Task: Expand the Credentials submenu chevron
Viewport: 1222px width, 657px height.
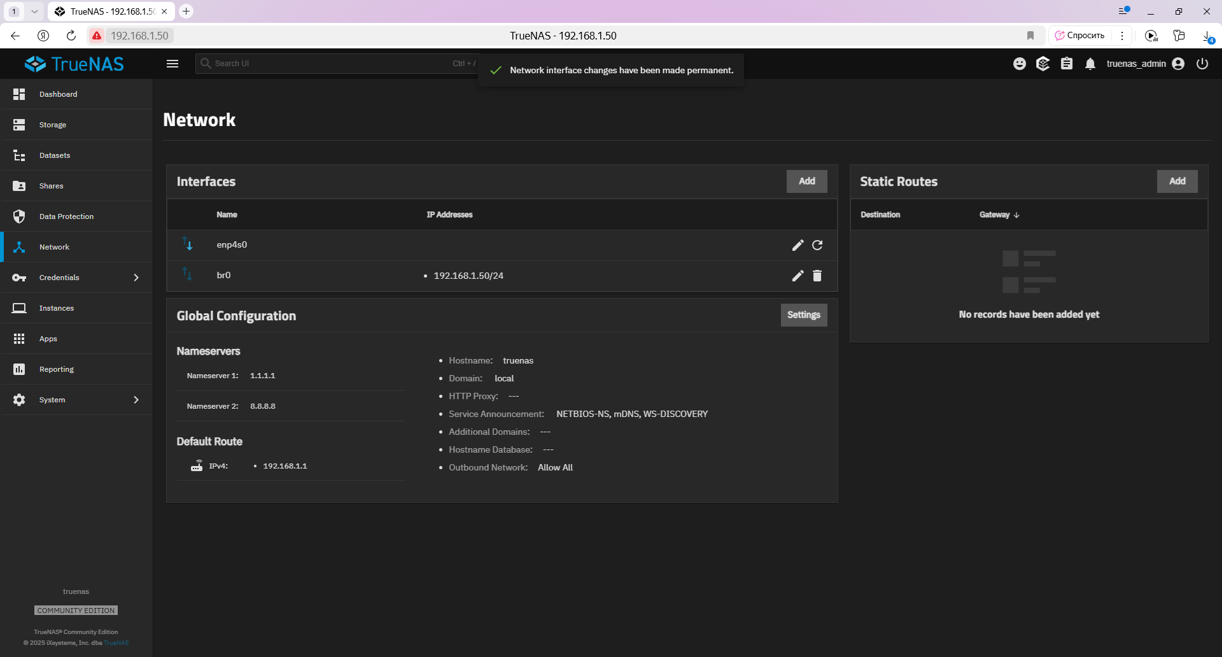Action: pos(136,278)
